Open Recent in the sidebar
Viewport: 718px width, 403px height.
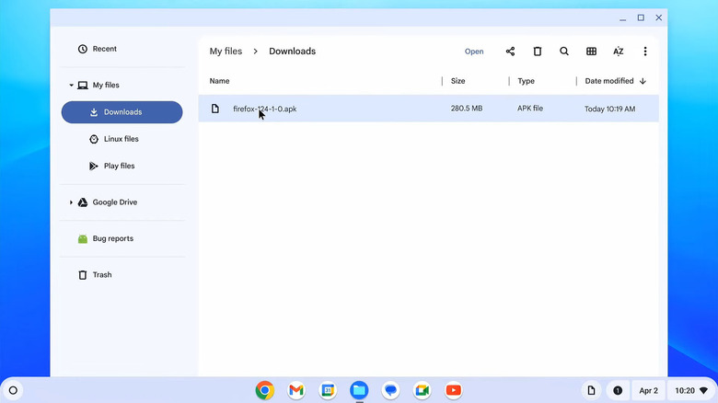tap(104, 49)
